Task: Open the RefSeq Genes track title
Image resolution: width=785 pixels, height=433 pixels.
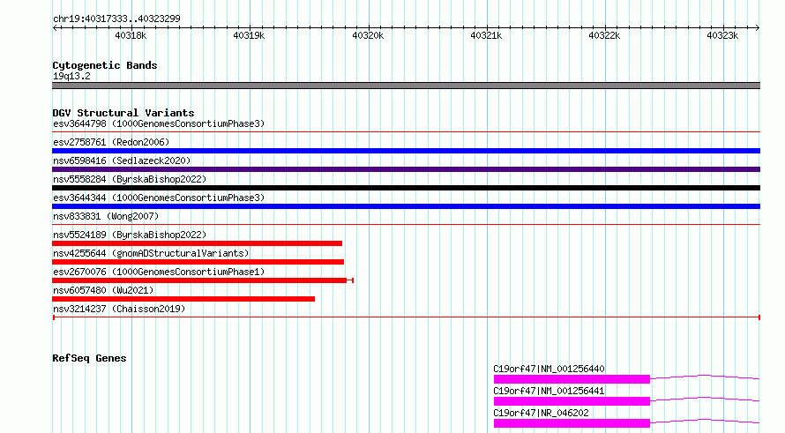Action: (89, 358)
